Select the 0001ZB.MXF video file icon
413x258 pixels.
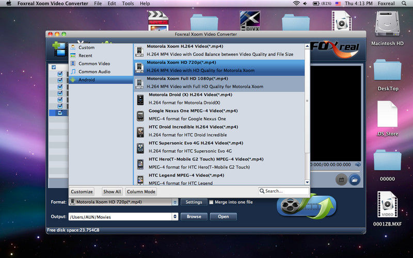[x=387, y=204]
